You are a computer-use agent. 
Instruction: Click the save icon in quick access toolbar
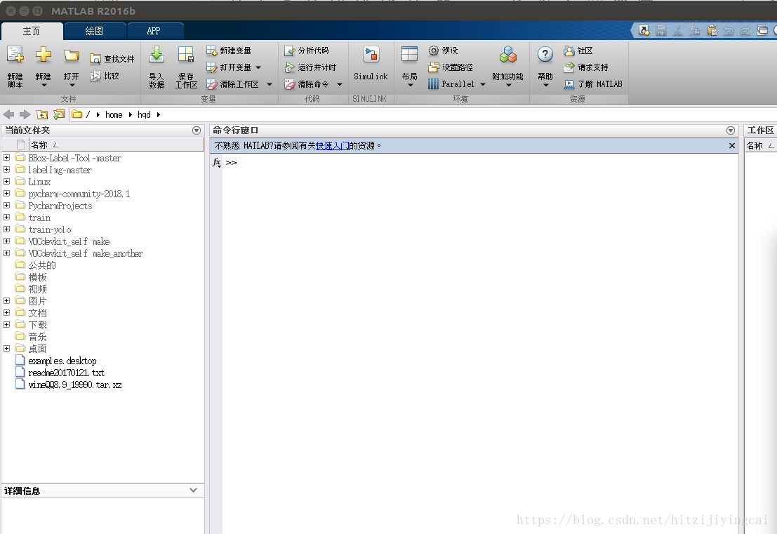point(661,31)
